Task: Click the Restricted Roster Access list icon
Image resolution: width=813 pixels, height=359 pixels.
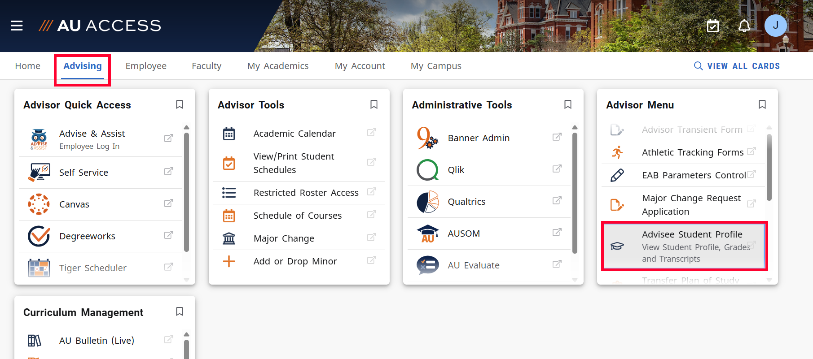Action: 229,193
